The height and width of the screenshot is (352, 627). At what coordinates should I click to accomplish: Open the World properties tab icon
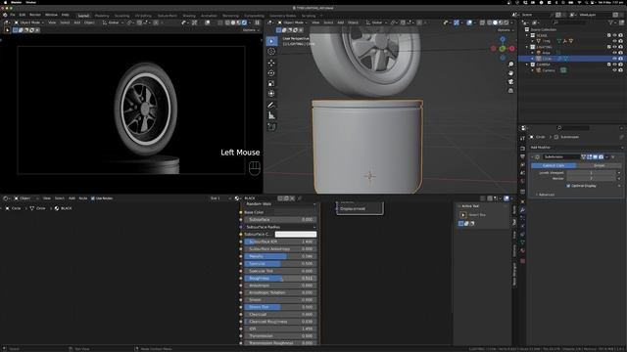522,181
